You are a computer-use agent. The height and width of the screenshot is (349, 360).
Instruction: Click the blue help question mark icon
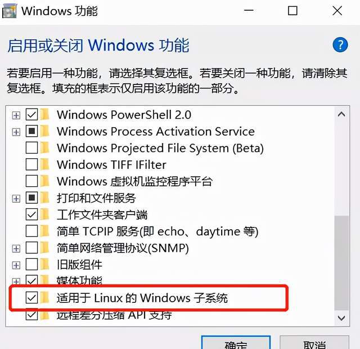tap(340, 44)
